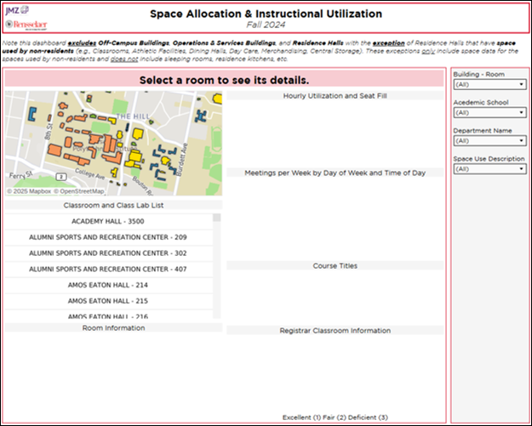Viewport: 532px width, 426px height.
Task: Open the Academic School filter dropdown
Action: [x=489, y=112]
